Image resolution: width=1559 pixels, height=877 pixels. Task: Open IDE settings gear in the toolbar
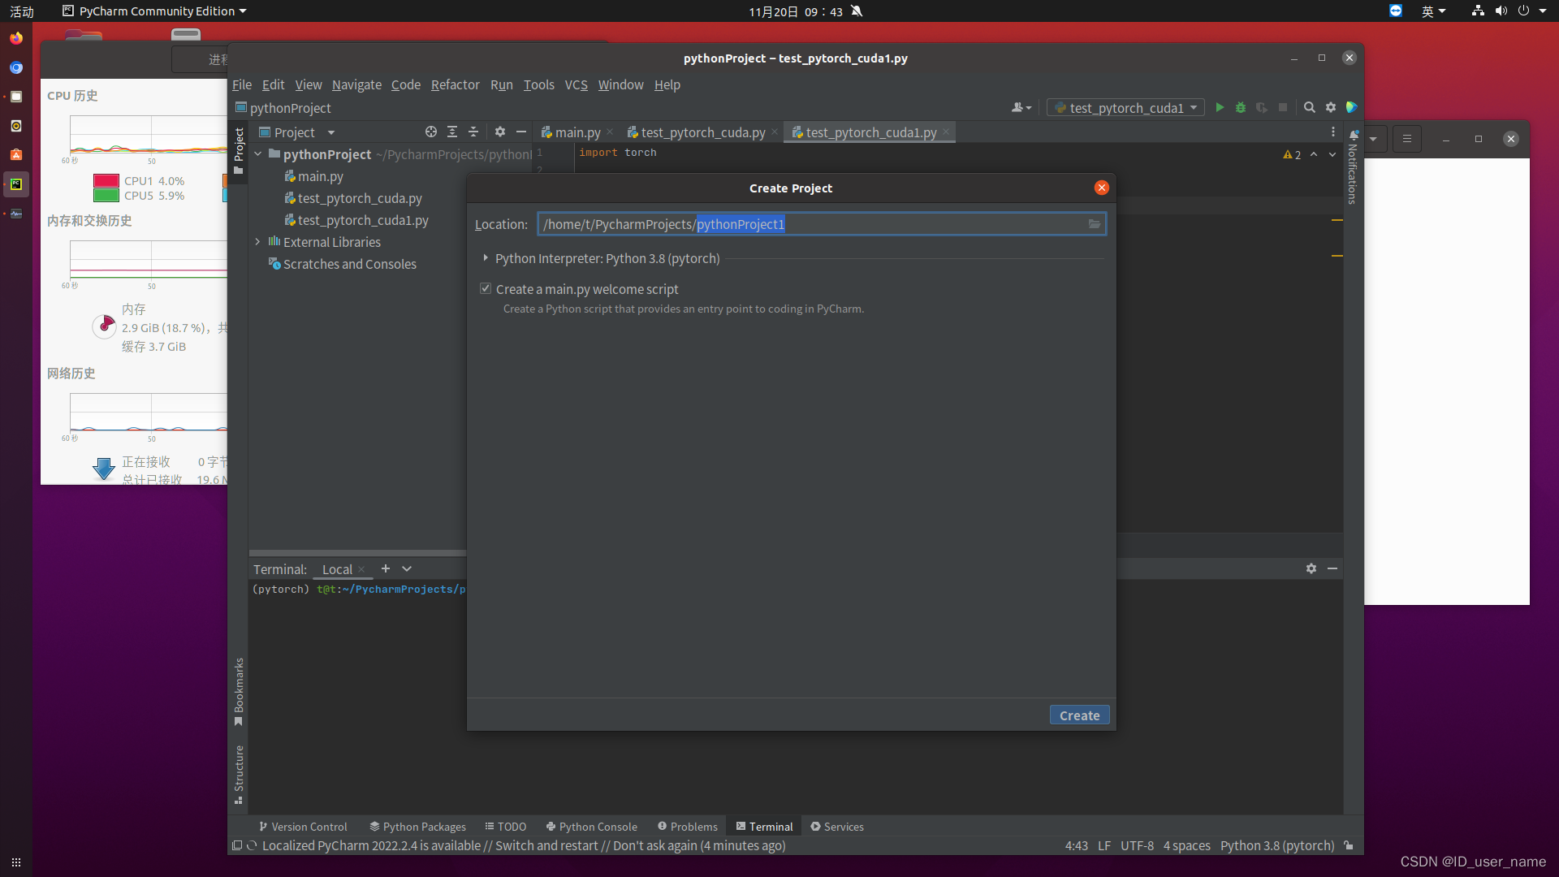[1331, 107]
